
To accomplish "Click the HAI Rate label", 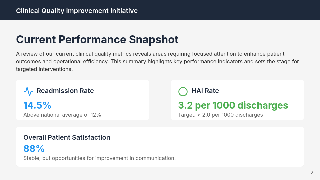I will [205, 91].
